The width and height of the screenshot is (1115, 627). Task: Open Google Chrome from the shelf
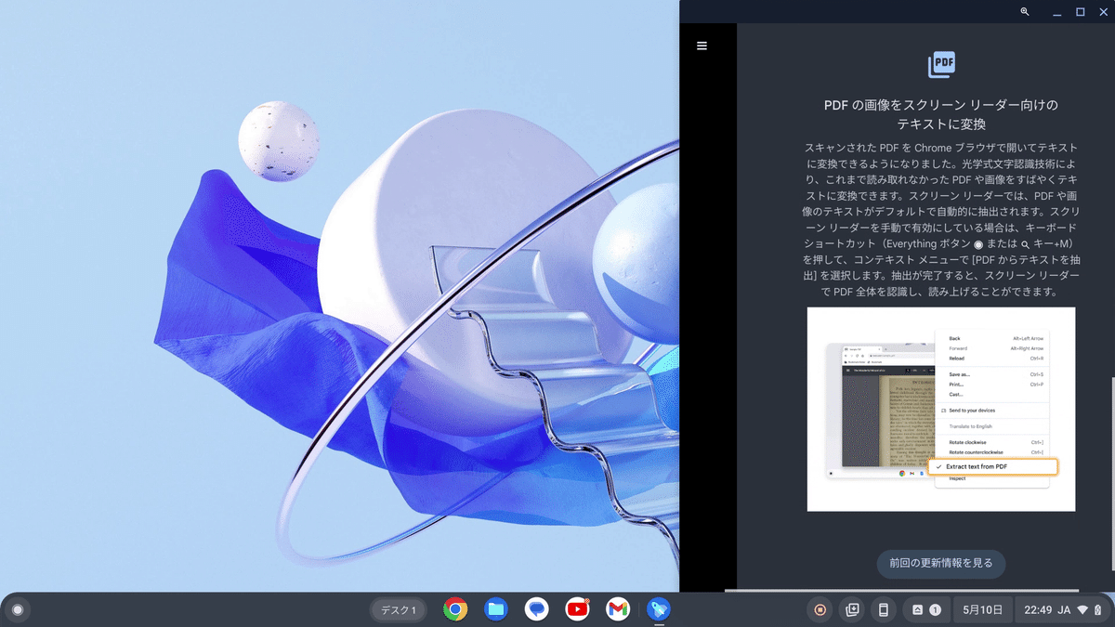coord(455,609)
